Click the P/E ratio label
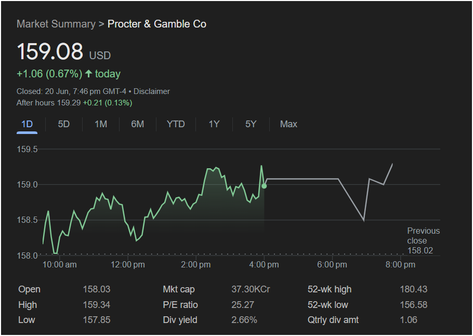Viewport: 473px width, 336px height. click(x=180, y=305)
